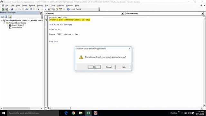Open Find with the binoculars icon

[26, 9]
